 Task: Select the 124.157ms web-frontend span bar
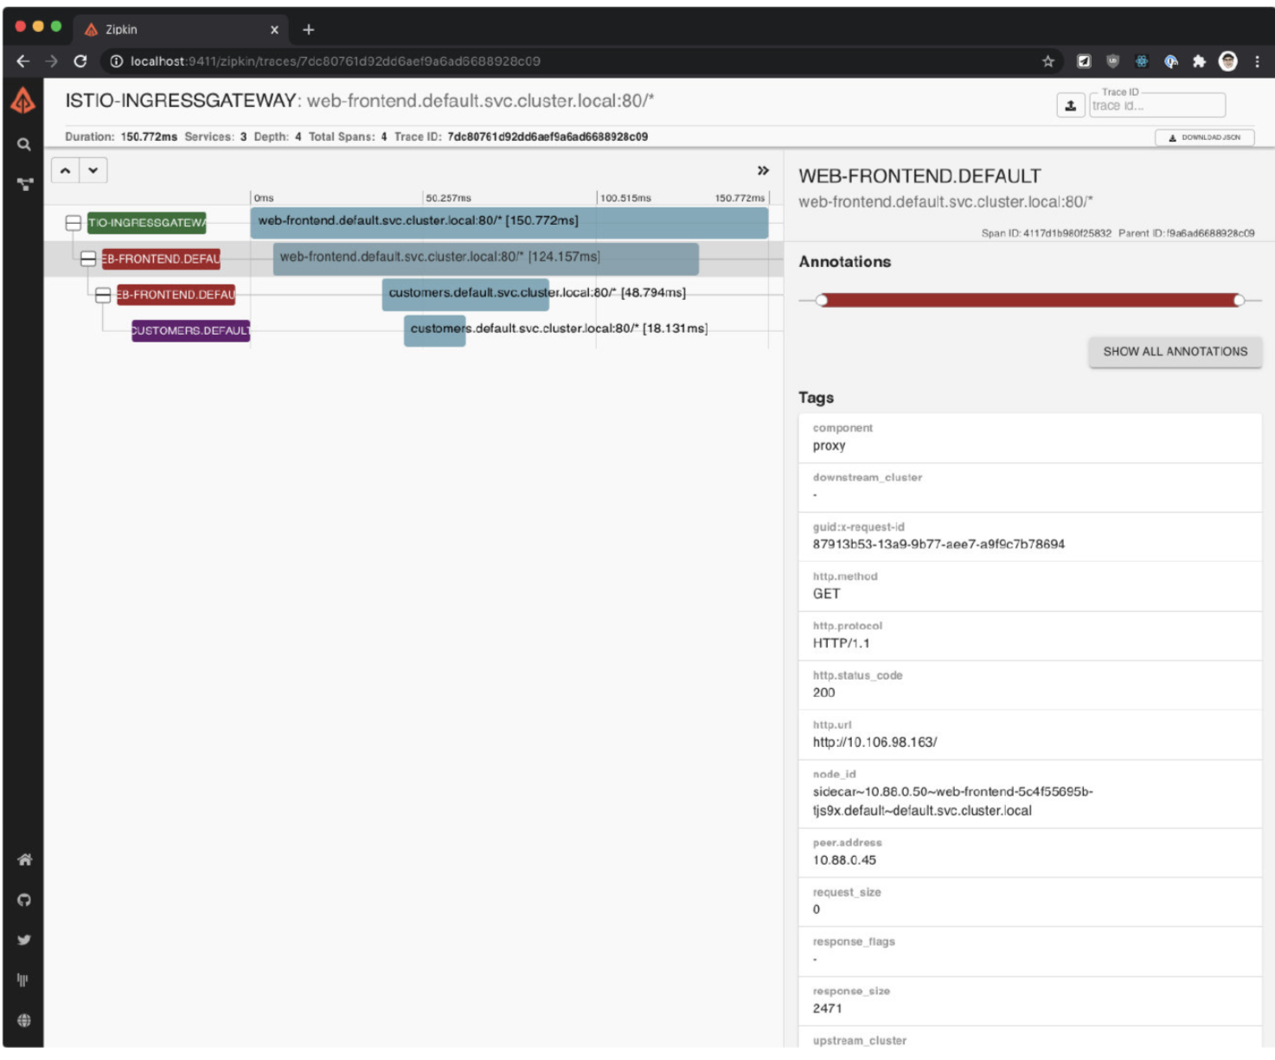point(485,259)
